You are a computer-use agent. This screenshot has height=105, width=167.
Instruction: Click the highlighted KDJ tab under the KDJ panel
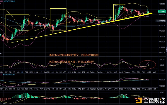[22, 72]
